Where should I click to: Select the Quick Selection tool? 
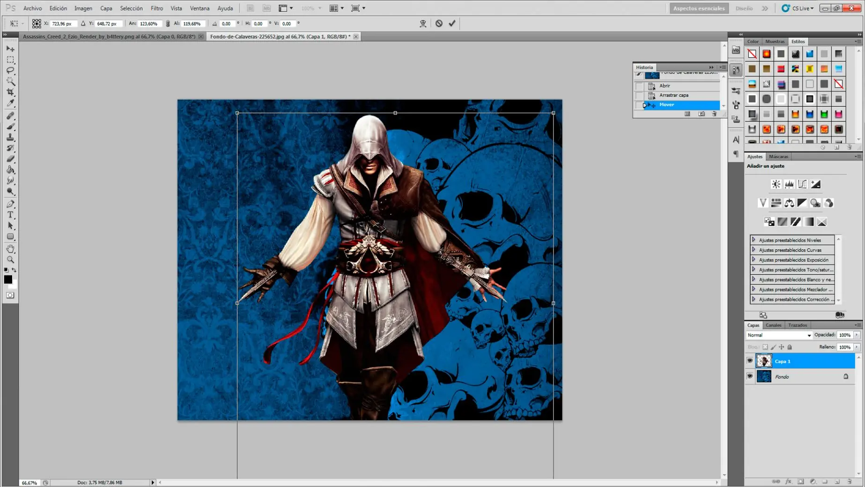click(10, 82)
